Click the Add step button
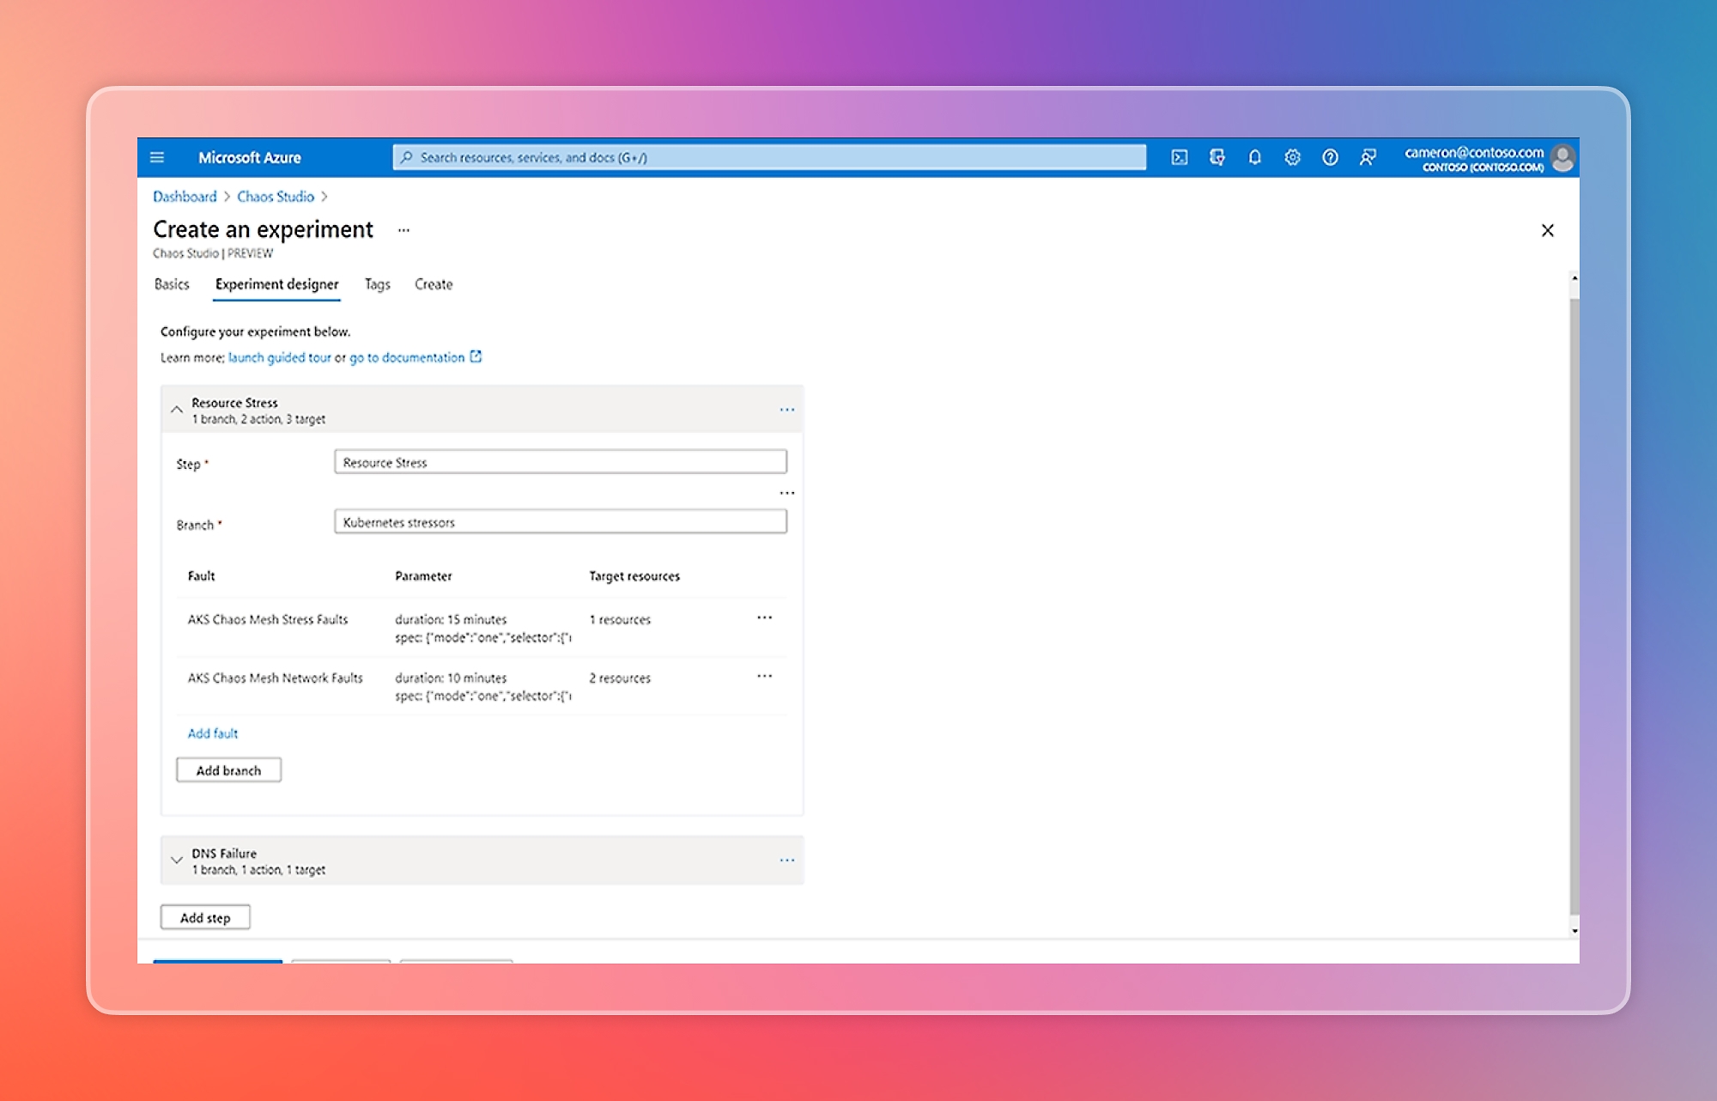Viewport: 1717px width, 1101px height. 205,917
